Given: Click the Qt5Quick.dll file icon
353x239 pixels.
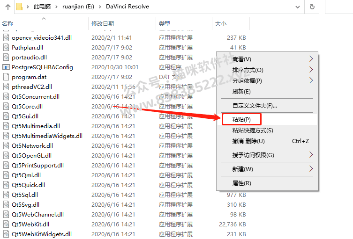Looking at the screenshot, I should (6, 185).
